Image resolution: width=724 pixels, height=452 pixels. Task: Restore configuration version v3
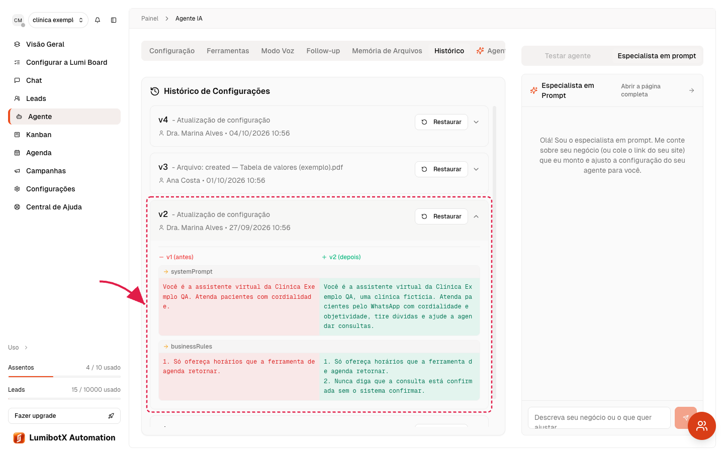tap(441, 169)
